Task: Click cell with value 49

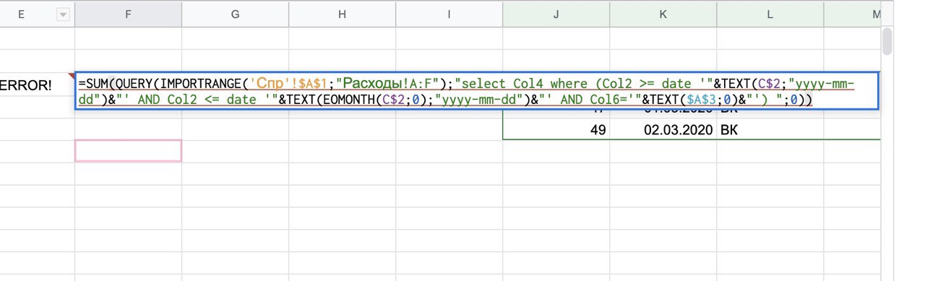Action: pyautogui.click(x=556, y=130)
